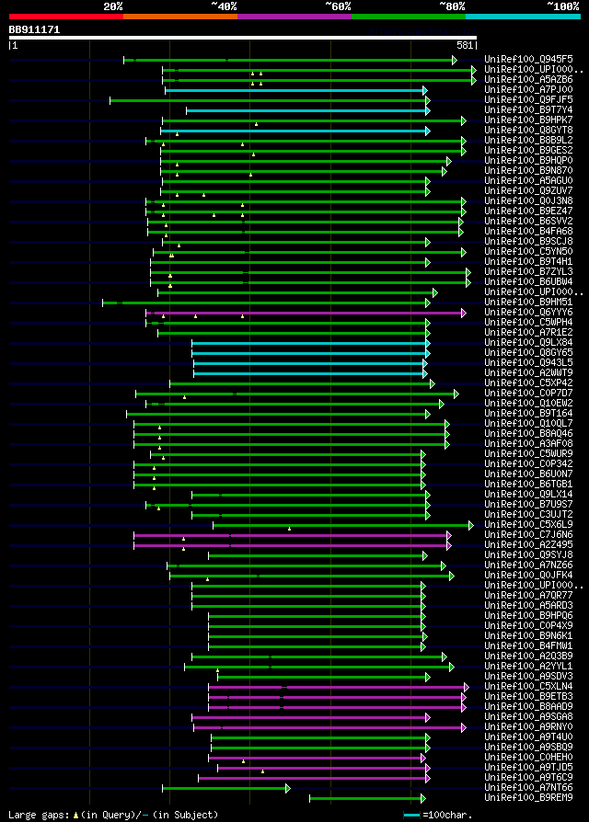Click the UniRef100_C5WUR9 label
The image size is (589, 822).
click(x=528, y=453)
